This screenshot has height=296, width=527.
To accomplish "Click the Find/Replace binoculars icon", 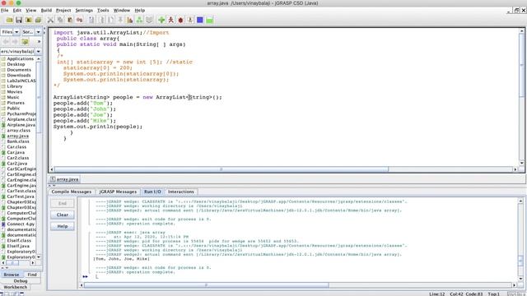I will [x=79, y=20].
